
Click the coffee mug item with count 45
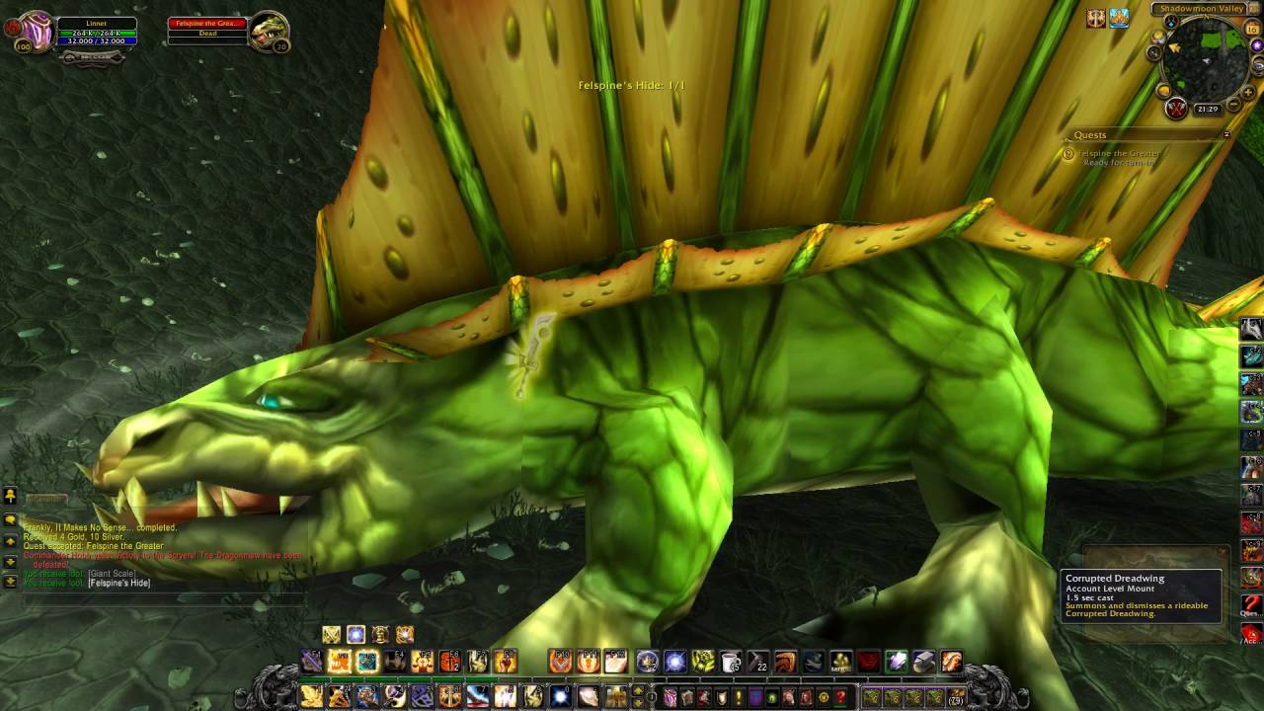point(730,661)
